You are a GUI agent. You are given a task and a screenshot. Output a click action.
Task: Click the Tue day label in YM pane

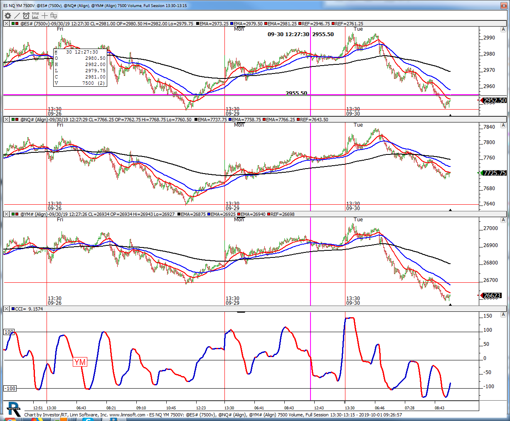point(358,220)
